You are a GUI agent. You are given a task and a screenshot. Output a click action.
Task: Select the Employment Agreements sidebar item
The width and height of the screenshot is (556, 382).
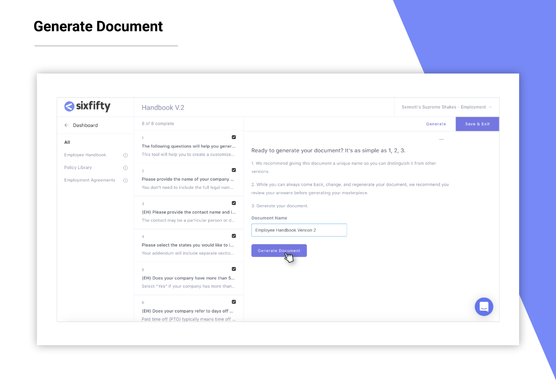[90, 180]
